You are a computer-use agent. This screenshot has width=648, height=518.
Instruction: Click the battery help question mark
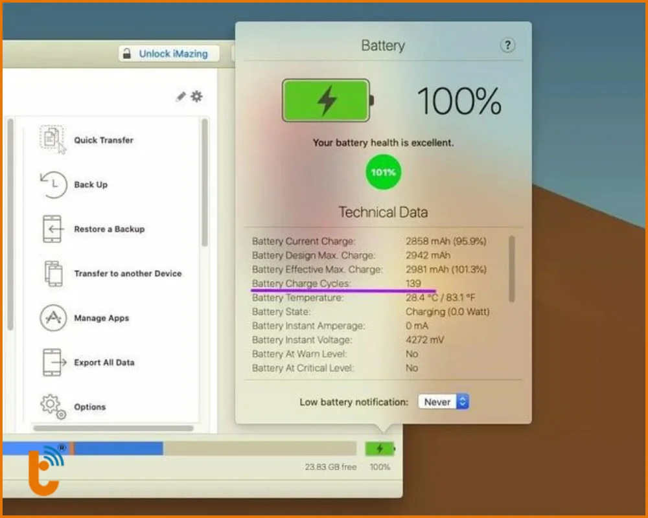point(507,45)
